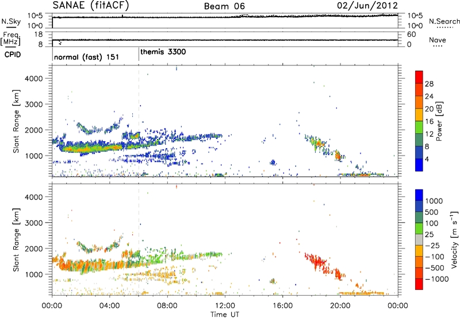Click the Power [dB] colorbar label
Image resolution: width=460 pixels, height=318 pixels.
[x=439, y=121]
